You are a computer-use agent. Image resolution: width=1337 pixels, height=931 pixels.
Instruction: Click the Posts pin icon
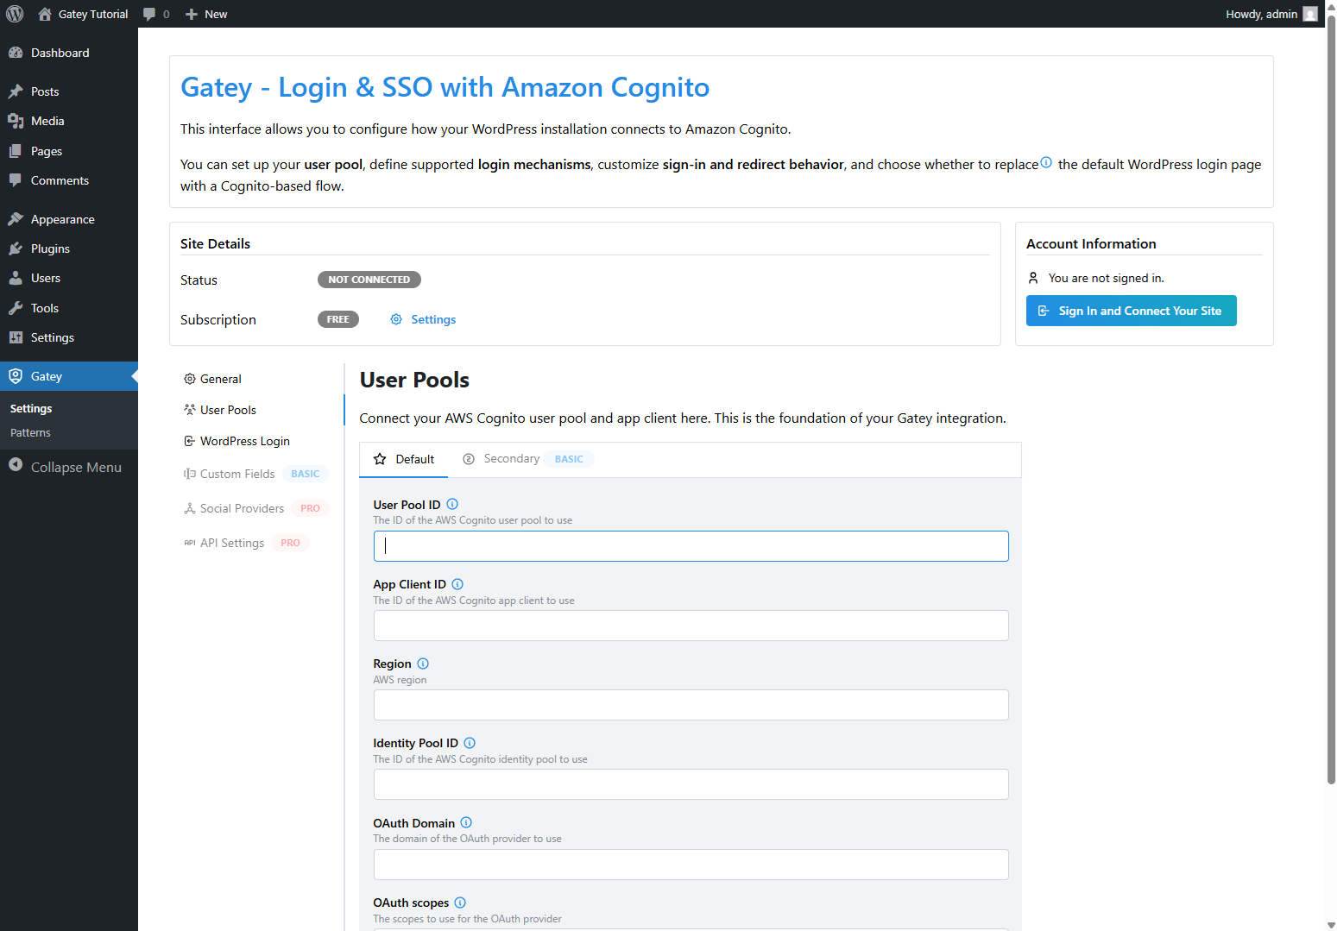tap(16, 91)
